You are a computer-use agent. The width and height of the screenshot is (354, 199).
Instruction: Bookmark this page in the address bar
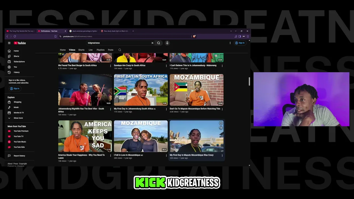[x=55, y=36]
